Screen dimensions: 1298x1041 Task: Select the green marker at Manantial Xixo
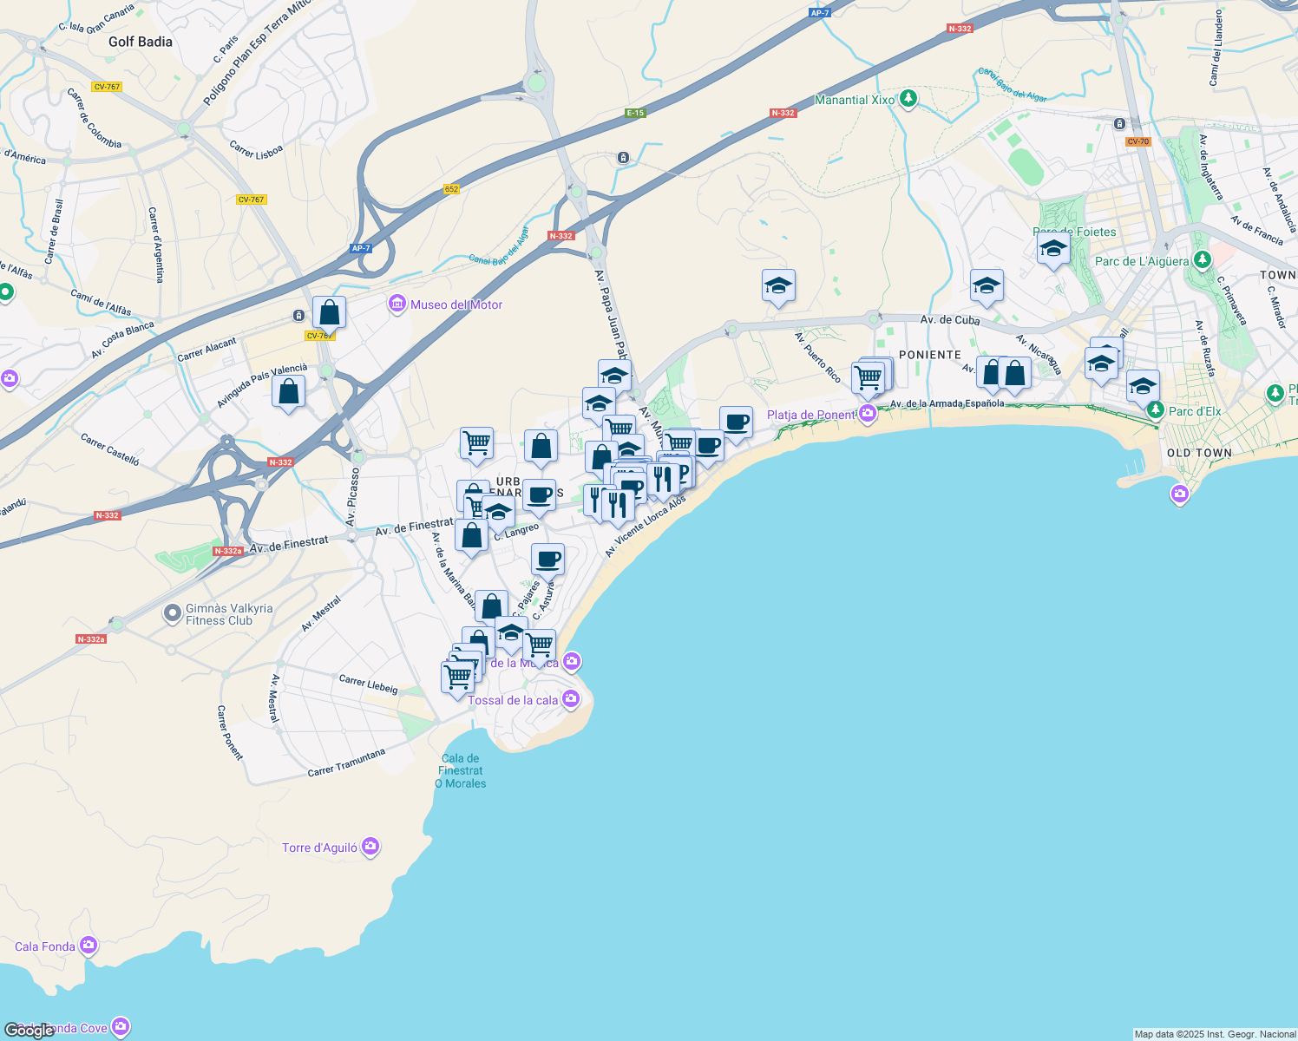908,99
